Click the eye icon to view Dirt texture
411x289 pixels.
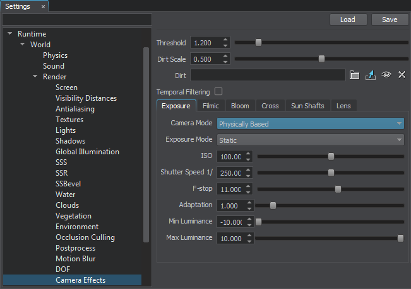tap(386, 75)
